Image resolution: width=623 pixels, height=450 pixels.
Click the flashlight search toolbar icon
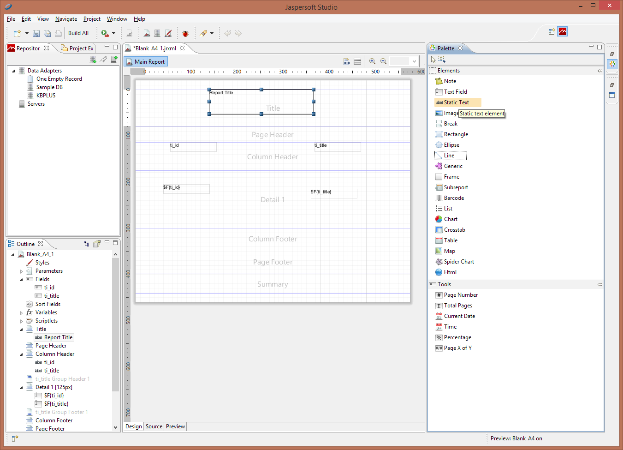(x=203, y=33)
